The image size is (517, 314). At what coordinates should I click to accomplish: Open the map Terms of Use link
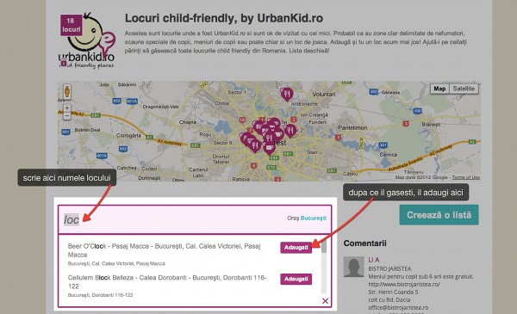click(x=465, y=177)
